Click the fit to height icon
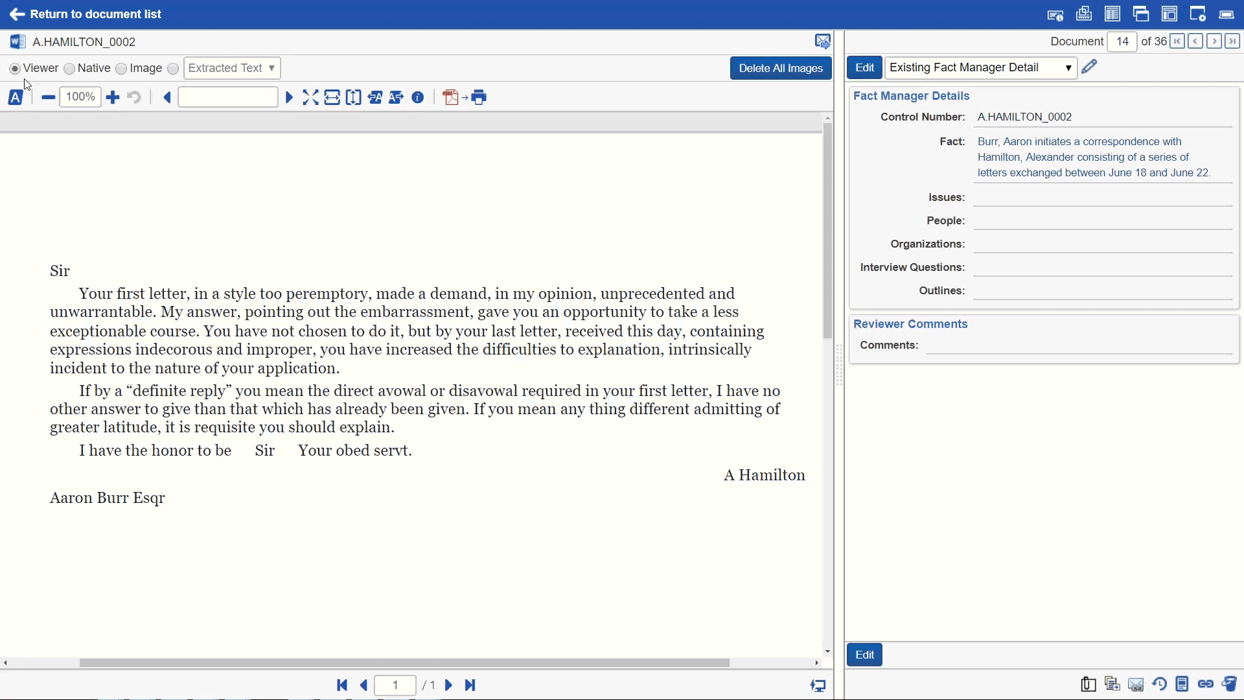The height and width of the screenshot is (700, 1244). (353, 97)
